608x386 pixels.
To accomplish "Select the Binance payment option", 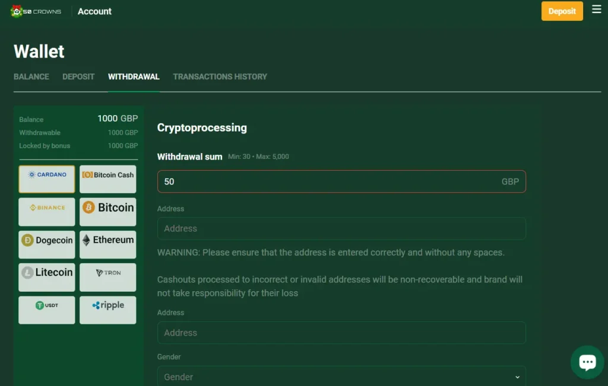I will (47, 212).
